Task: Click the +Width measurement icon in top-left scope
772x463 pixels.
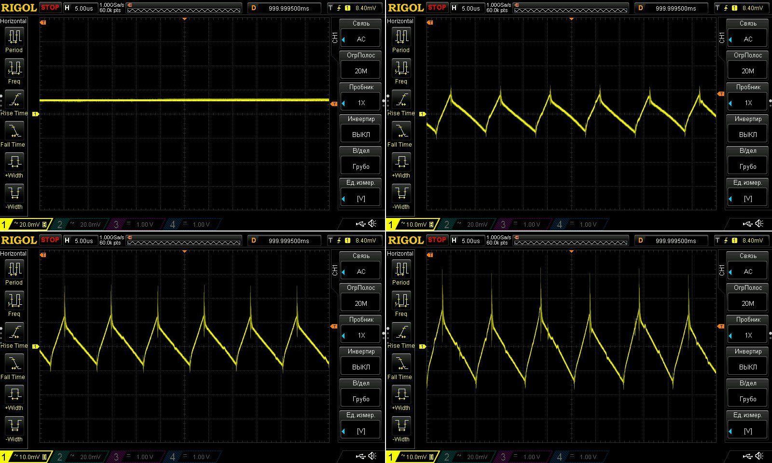Action: pos(14,163)
